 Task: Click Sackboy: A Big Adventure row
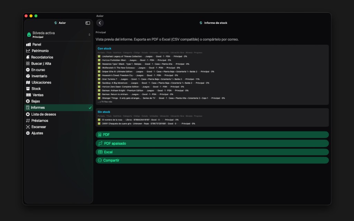[x=153, y=83]
